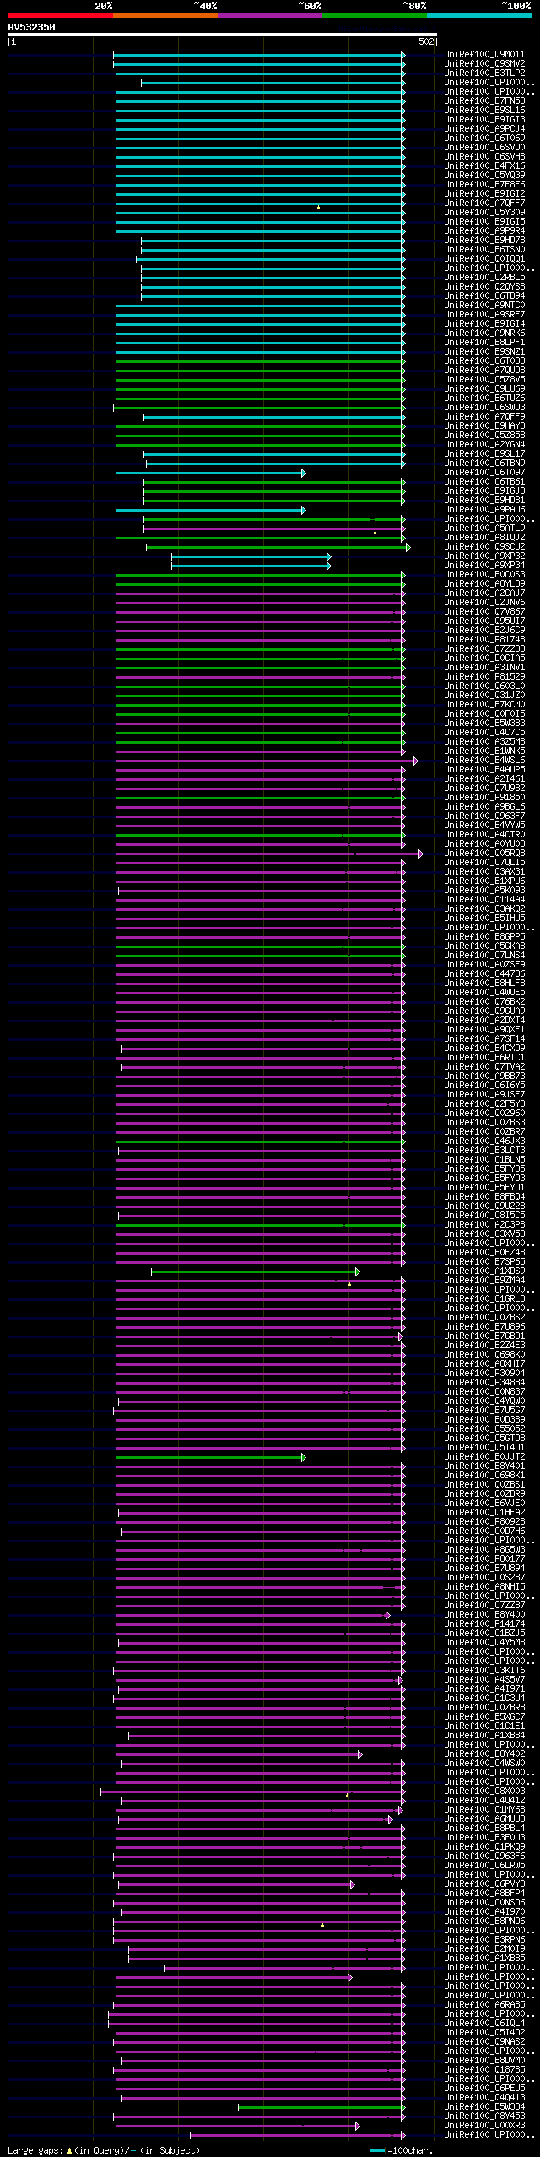Select label UniRef100_P81529
The image size is (540, 2157).
pos(484,677)
